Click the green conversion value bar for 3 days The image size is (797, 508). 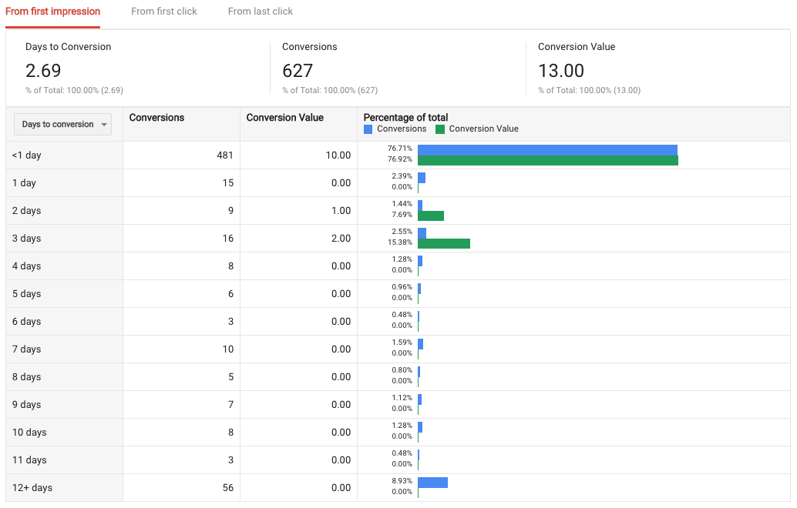(443, 243)
